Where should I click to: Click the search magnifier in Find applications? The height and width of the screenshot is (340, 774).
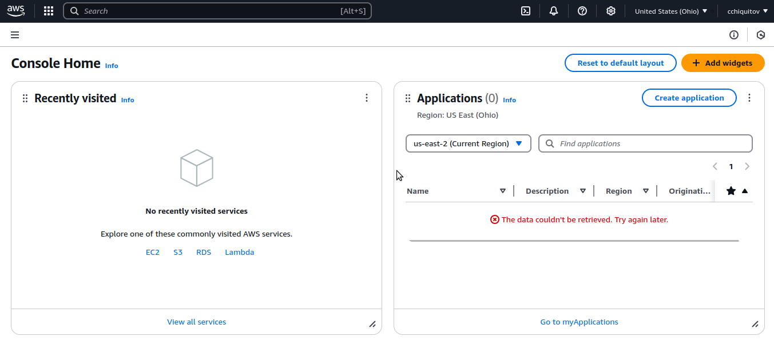550,143
